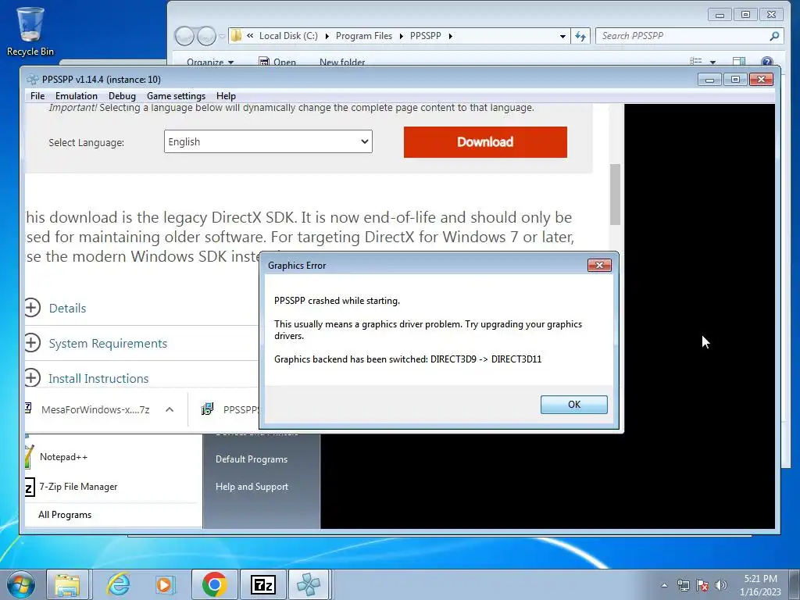The width and height of the screenshot is (800, 600).
Task: Open the taskbar clock showing 5:21 PM
Action: click(760, 585)
